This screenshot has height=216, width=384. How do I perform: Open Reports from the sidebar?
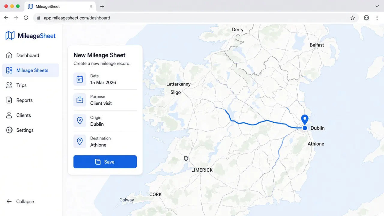click(x=31, y=100)
